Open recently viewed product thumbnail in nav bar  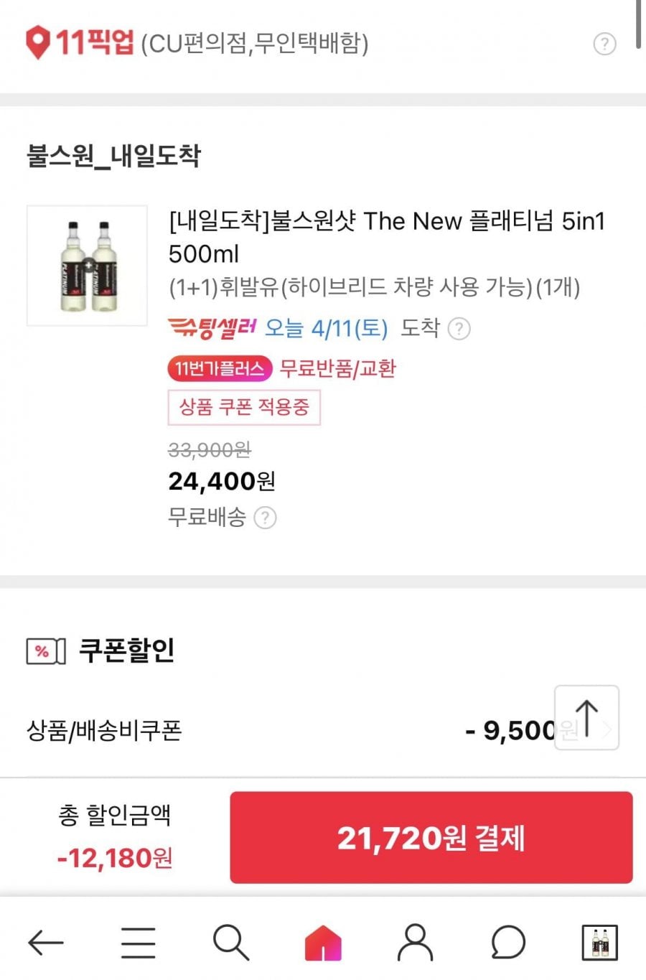[599, 942]
